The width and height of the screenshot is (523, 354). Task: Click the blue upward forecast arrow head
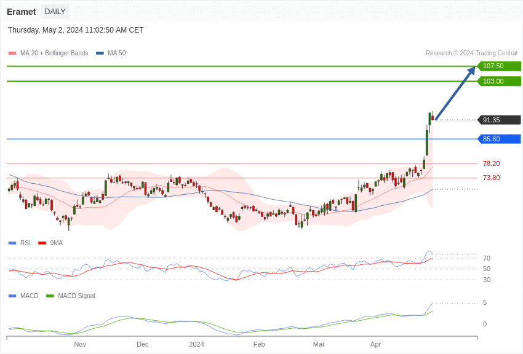click(471, 70)
